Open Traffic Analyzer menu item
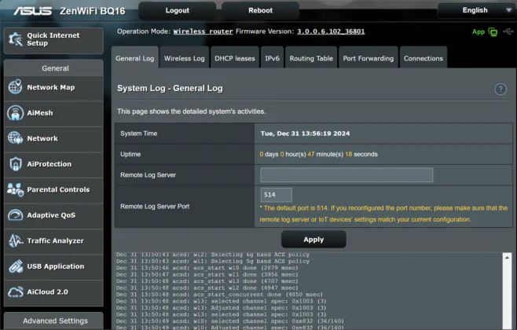The height and width of the screenshot is (330, 517). (53, 241)
